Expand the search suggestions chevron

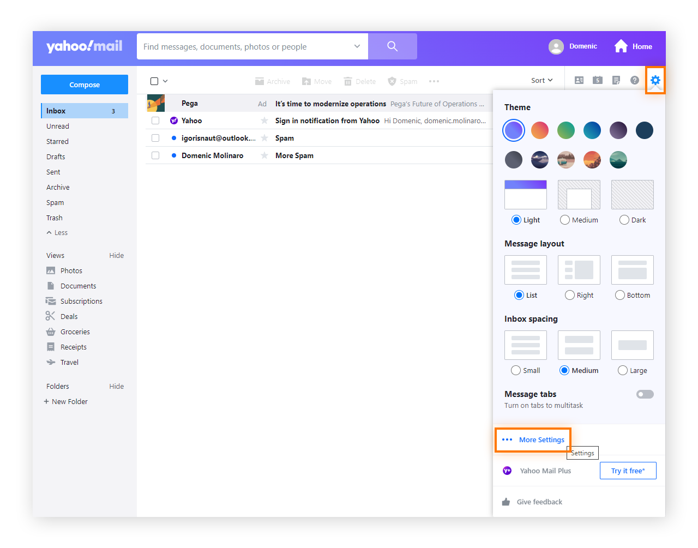pyautogui.click(x=357, y=46)
